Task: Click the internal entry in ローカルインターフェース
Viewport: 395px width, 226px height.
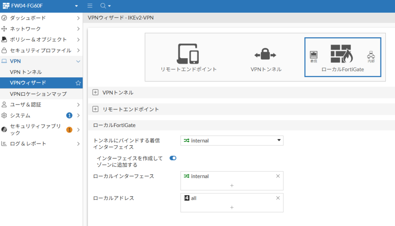Action: tap(200, 176)
